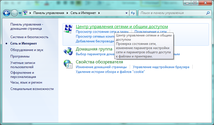The height and width of the screenshot is (125, 214).
Task: Open Часы, язык и регион category
Action: [26, 82]
